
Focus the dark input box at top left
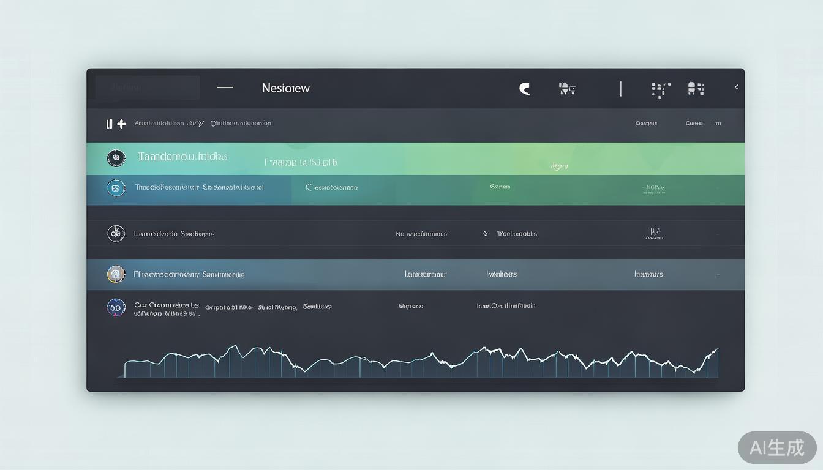click(148, 88)
